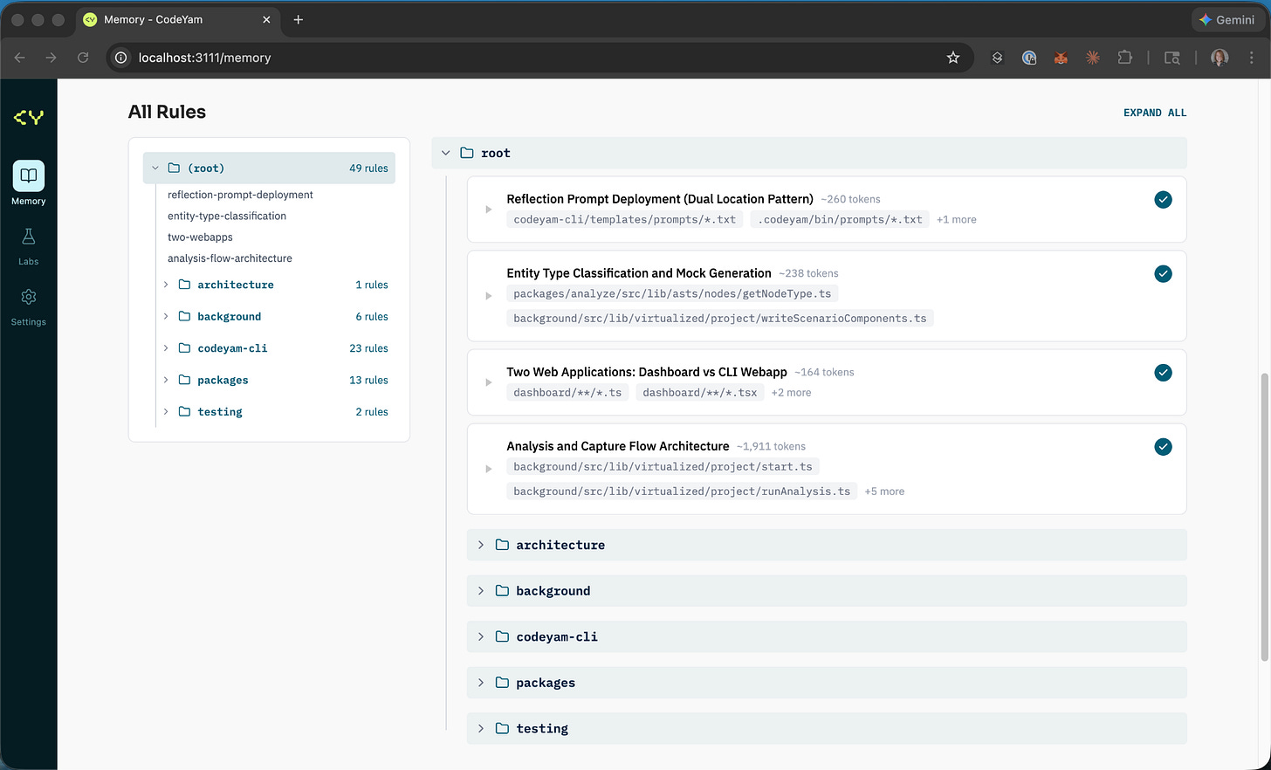1271x770 pixels.
Task: Open Gemini in the browser
Action: click(x=1226, y=19)
